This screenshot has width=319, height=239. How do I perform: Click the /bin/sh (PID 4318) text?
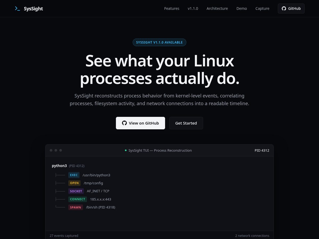click(100, 207)
